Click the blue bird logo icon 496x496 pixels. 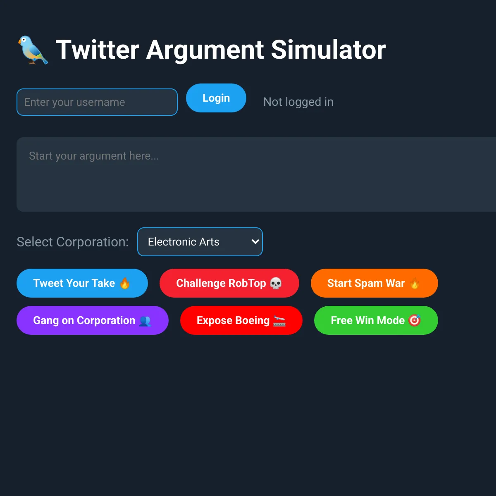tap(33, 50)
